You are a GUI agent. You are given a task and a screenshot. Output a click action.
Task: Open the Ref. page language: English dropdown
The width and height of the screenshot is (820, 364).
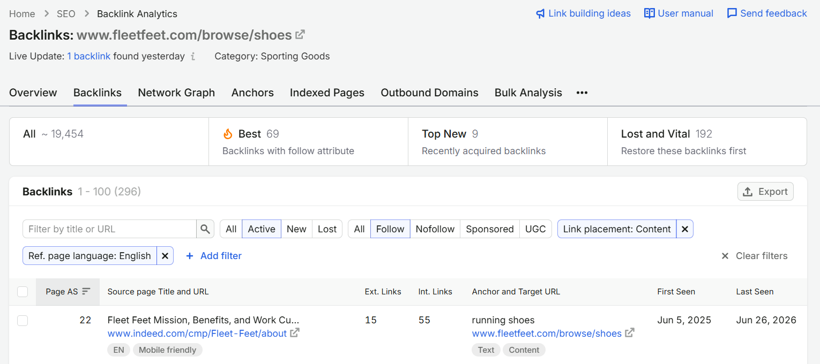[x=90, y=256]
